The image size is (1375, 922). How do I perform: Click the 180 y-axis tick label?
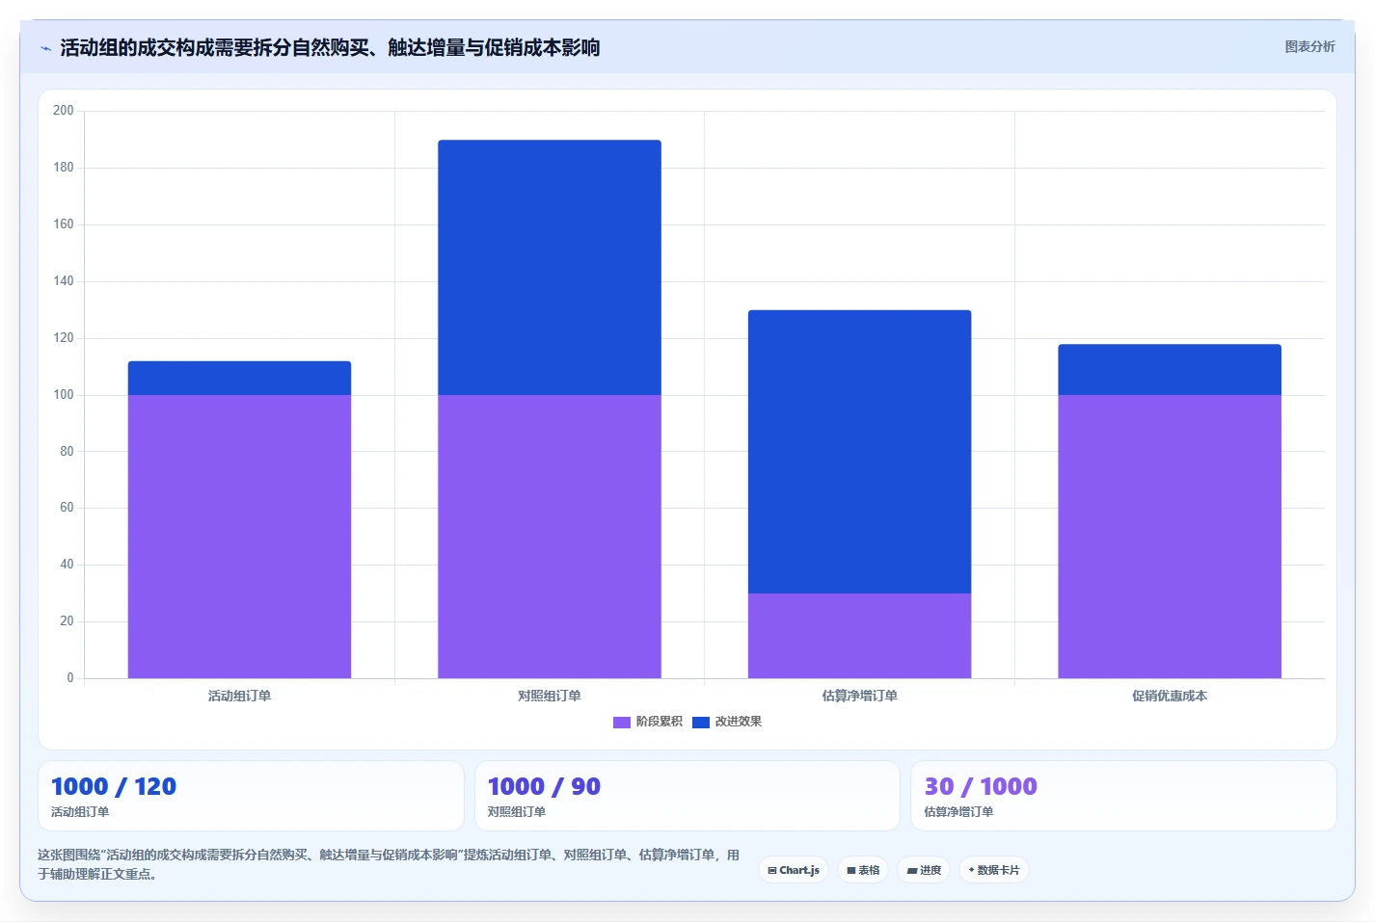(64, 168)
